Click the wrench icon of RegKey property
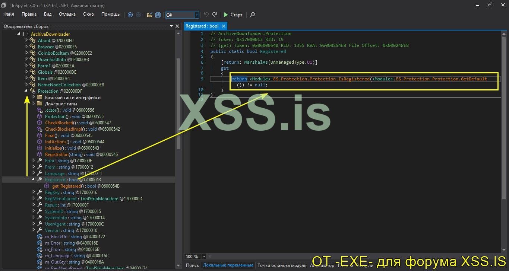The width and height of the screenshot is (509, 271). pyautogui.click(x=39, y=192)
